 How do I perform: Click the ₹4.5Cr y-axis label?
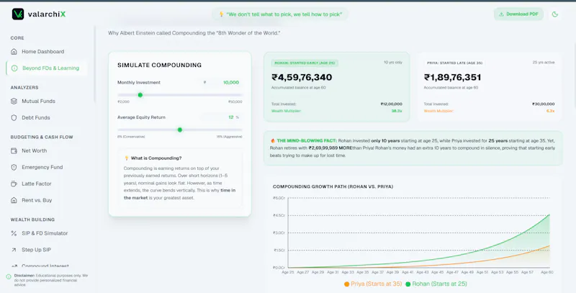(x=279, y=215)
